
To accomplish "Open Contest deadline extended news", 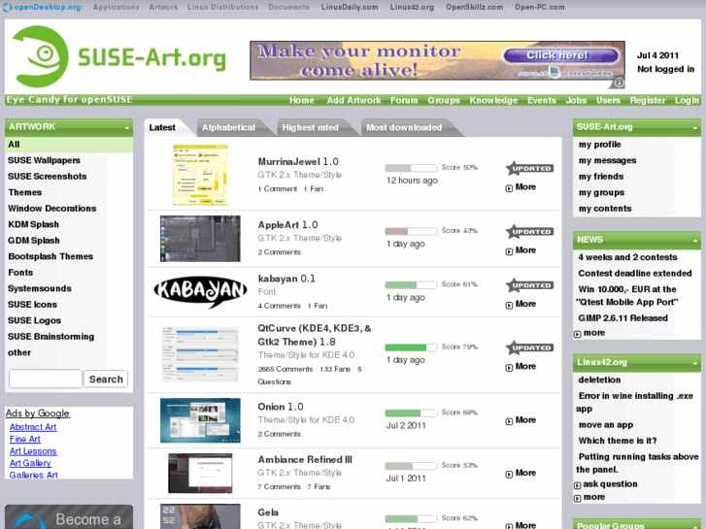I will coord(635,274).
